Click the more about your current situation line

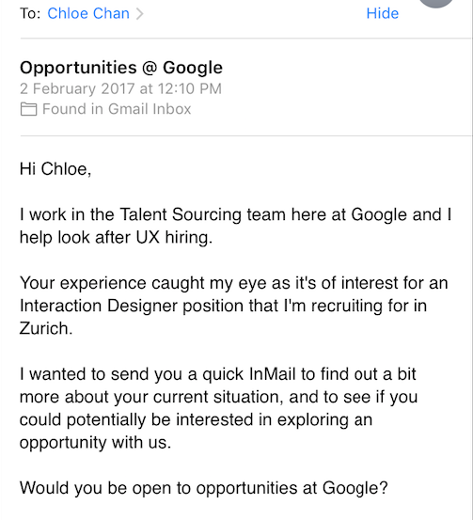click(218, 397)
